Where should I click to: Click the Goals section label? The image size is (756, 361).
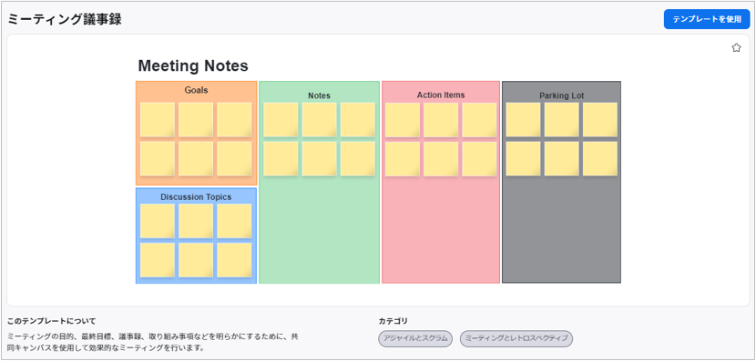196,90
